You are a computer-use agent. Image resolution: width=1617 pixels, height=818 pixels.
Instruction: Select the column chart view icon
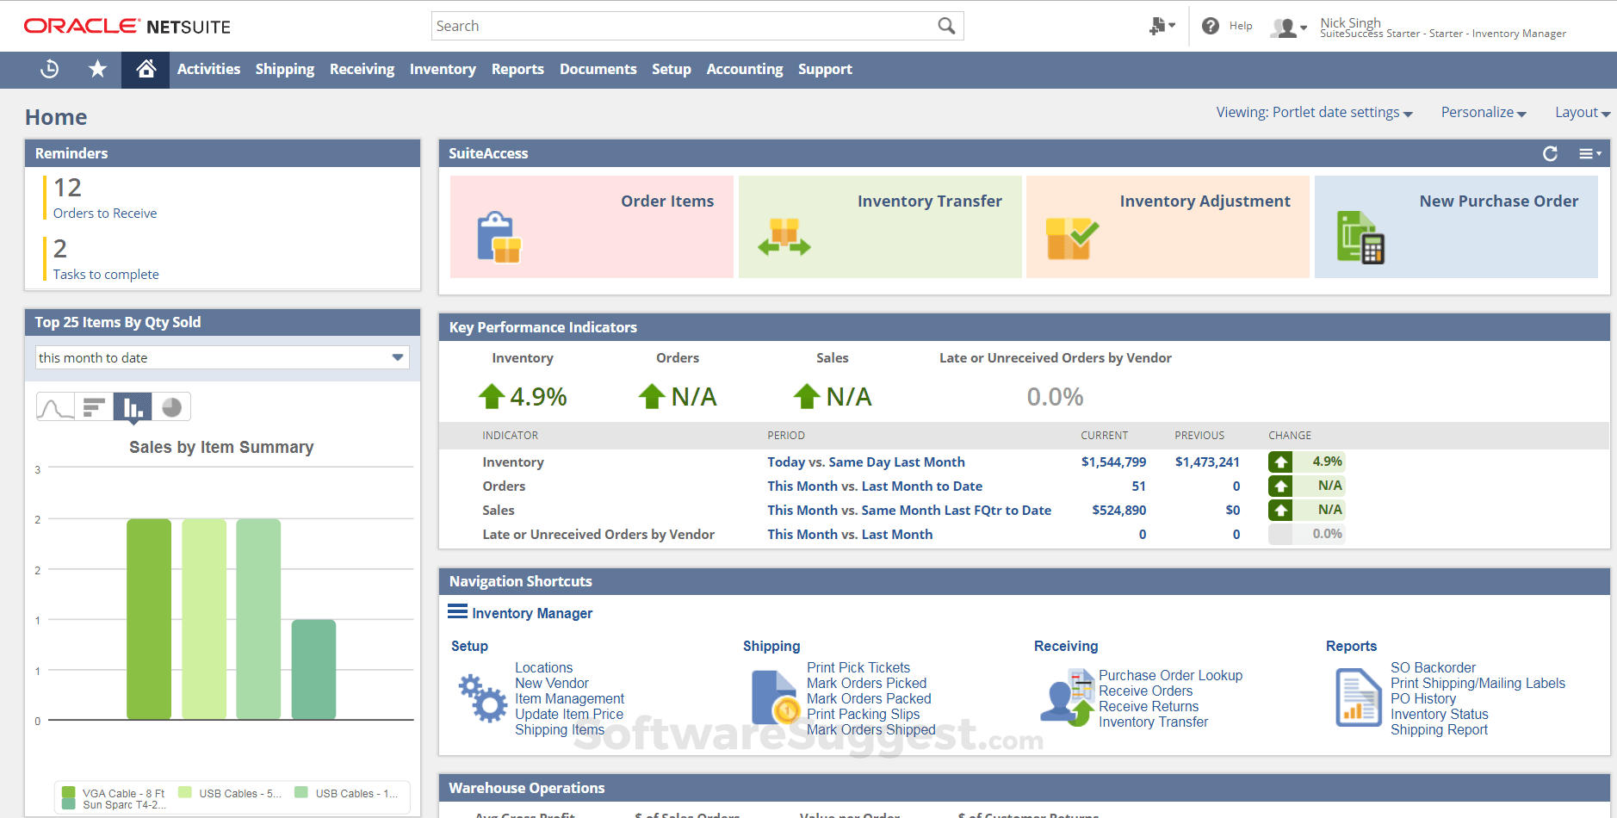(x=133, y=406)
